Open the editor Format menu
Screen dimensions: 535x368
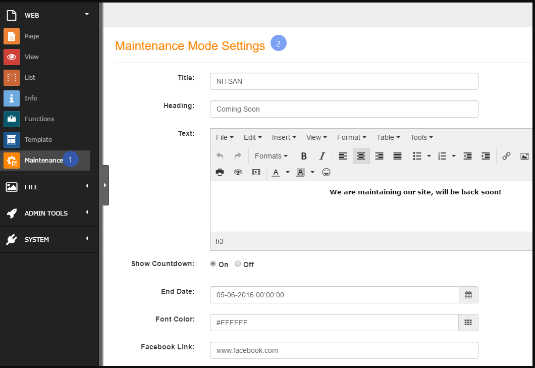pos(352,137)
